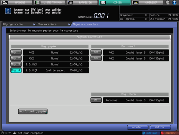Open Modif. config papier settings

point(33,111)
